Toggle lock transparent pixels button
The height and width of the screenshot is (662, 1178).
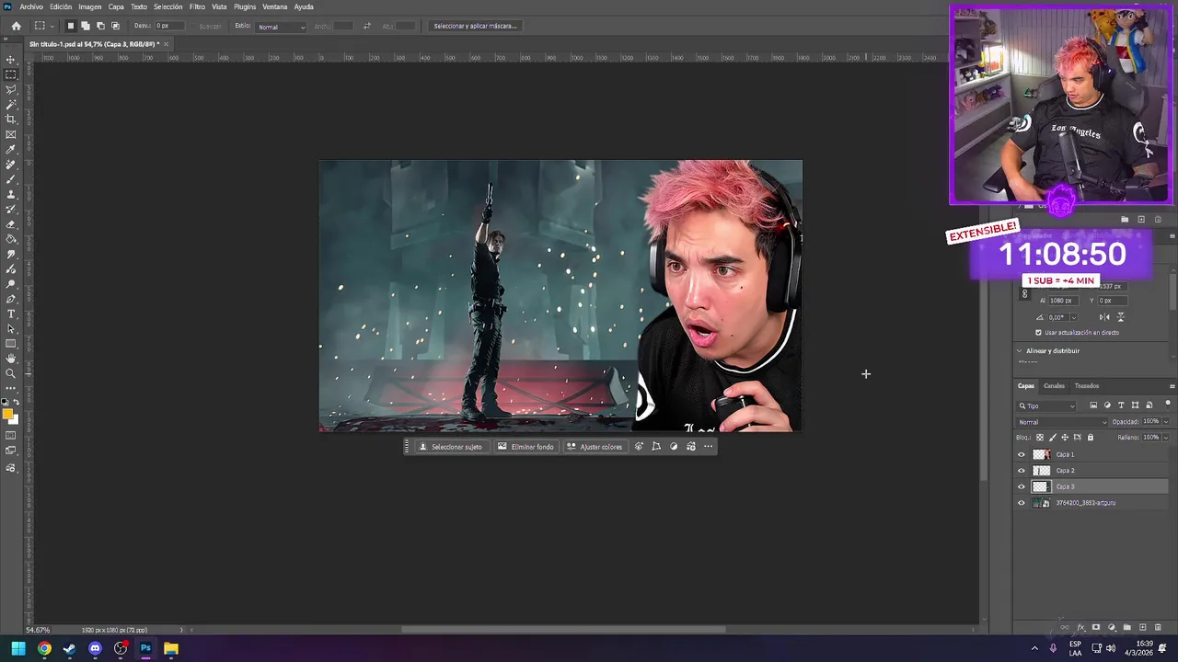1040,438
